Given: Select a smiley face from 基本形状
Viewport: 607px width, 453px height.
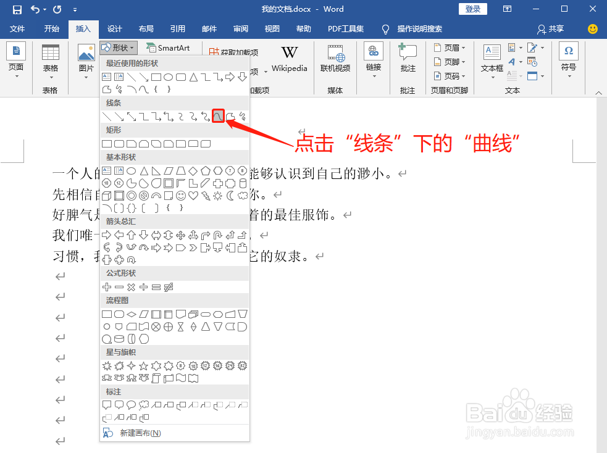Looking at the screenshot, I should tap(180, 195).
